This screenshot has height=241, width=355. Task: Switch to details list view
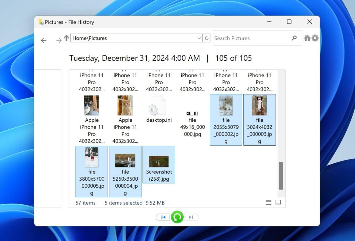(x=268, y=202)
